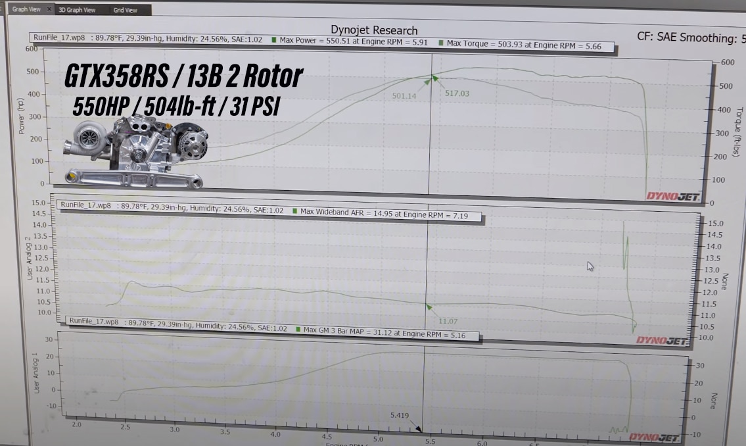Click the Dynojet logo in the MAP graph
Viewport: 746px width, 446px height.
(x=653, y=437)
